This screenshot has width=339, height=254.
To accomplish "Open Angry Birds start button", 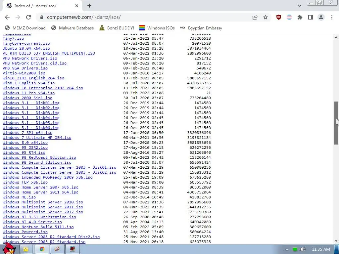I will [9, 248].
